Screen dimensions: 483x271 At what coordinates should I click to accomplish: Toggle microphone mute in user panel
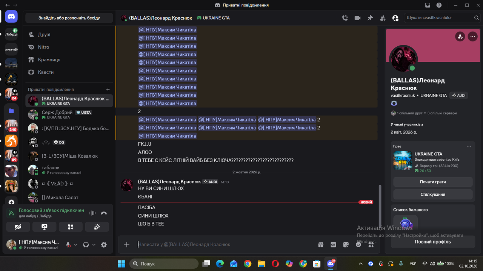pyautogui.click(x=68, y=245)
